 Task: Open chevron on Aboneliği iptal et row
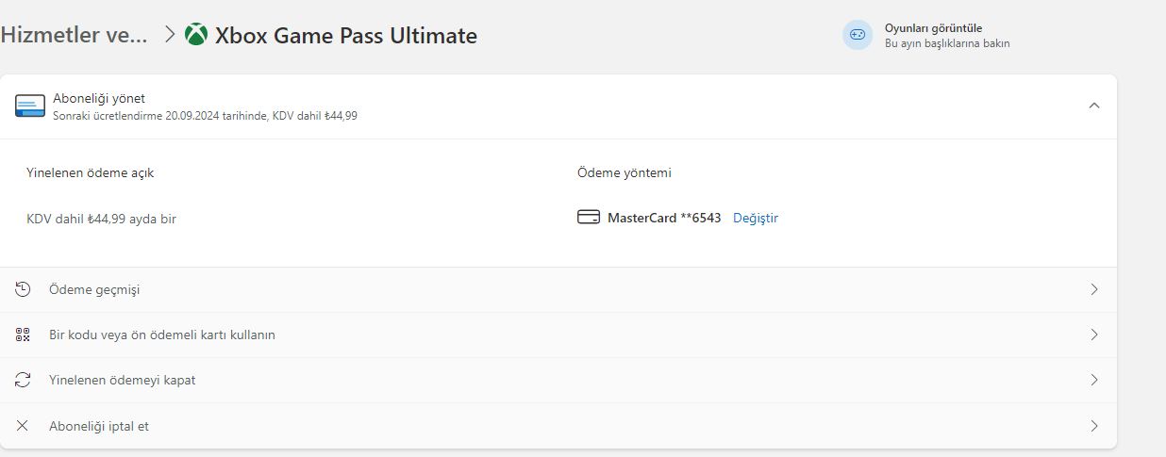[1094, 426]
